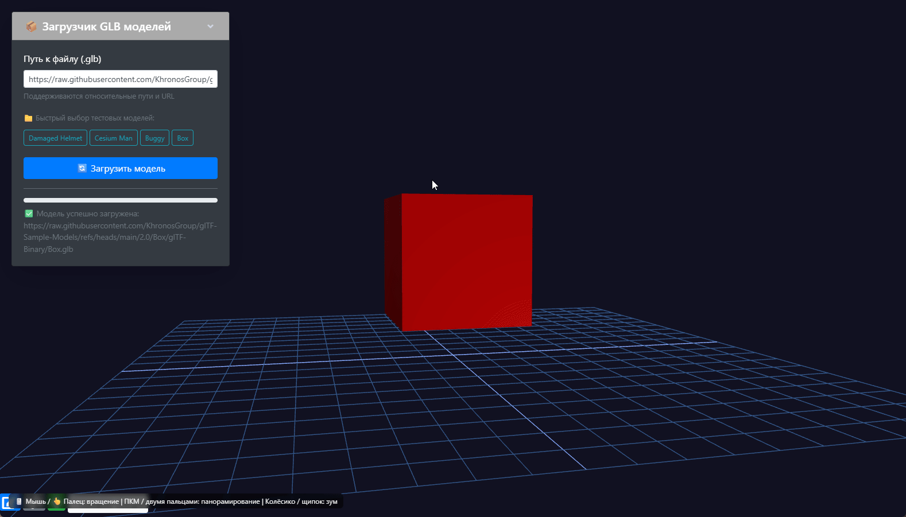This screenshot has height=517, width=906.
Task: Click the "Колёсико / щипок: зум" hint text
Action: pos(301,502)
